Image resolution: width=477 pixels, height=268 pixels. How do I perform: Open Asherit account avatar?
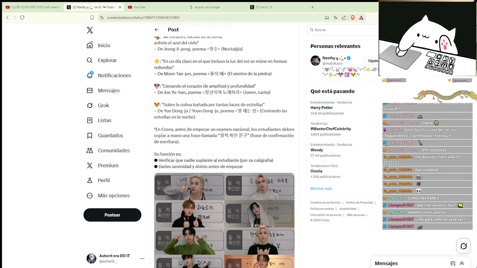coord(91,258)
